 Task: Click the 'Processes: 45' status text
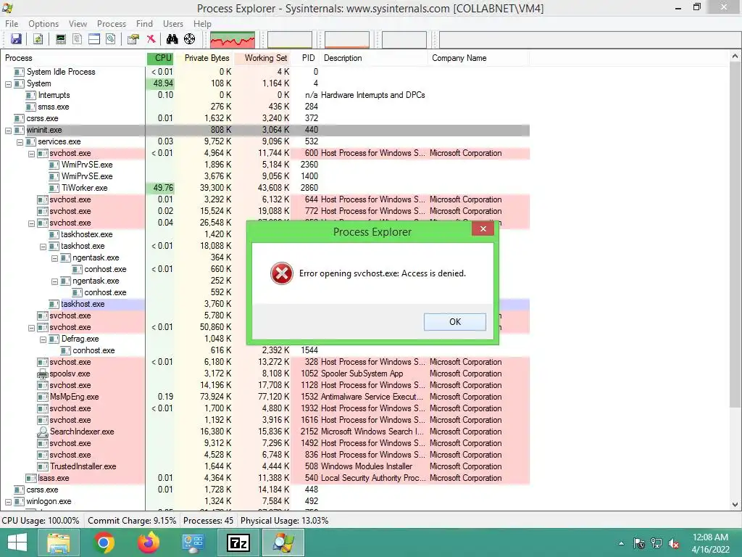coord(208,521)
